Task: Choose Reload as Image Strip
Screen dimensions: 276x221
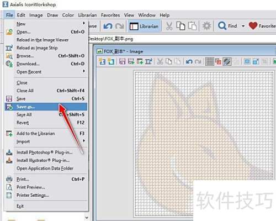Action: point(46,48)
